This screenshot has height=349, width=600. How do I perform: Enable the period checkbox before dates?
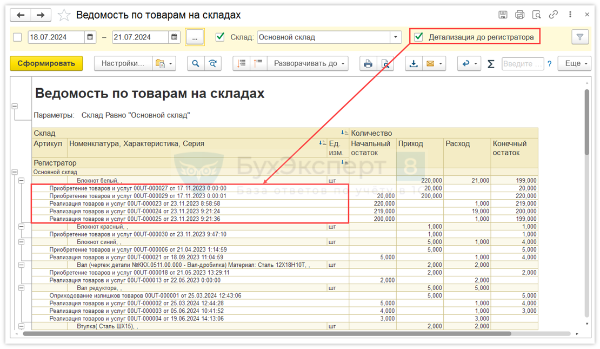pos(17,37)
